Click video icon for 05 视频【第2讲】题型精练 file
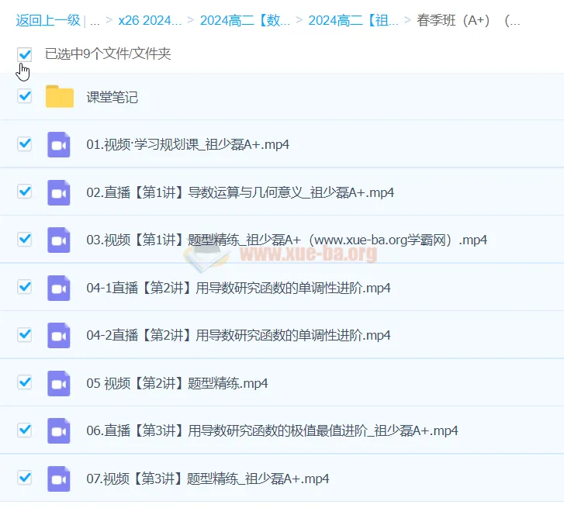Image resolution: width=564 pixels, height=508 pixels. [x=59, y=383]
